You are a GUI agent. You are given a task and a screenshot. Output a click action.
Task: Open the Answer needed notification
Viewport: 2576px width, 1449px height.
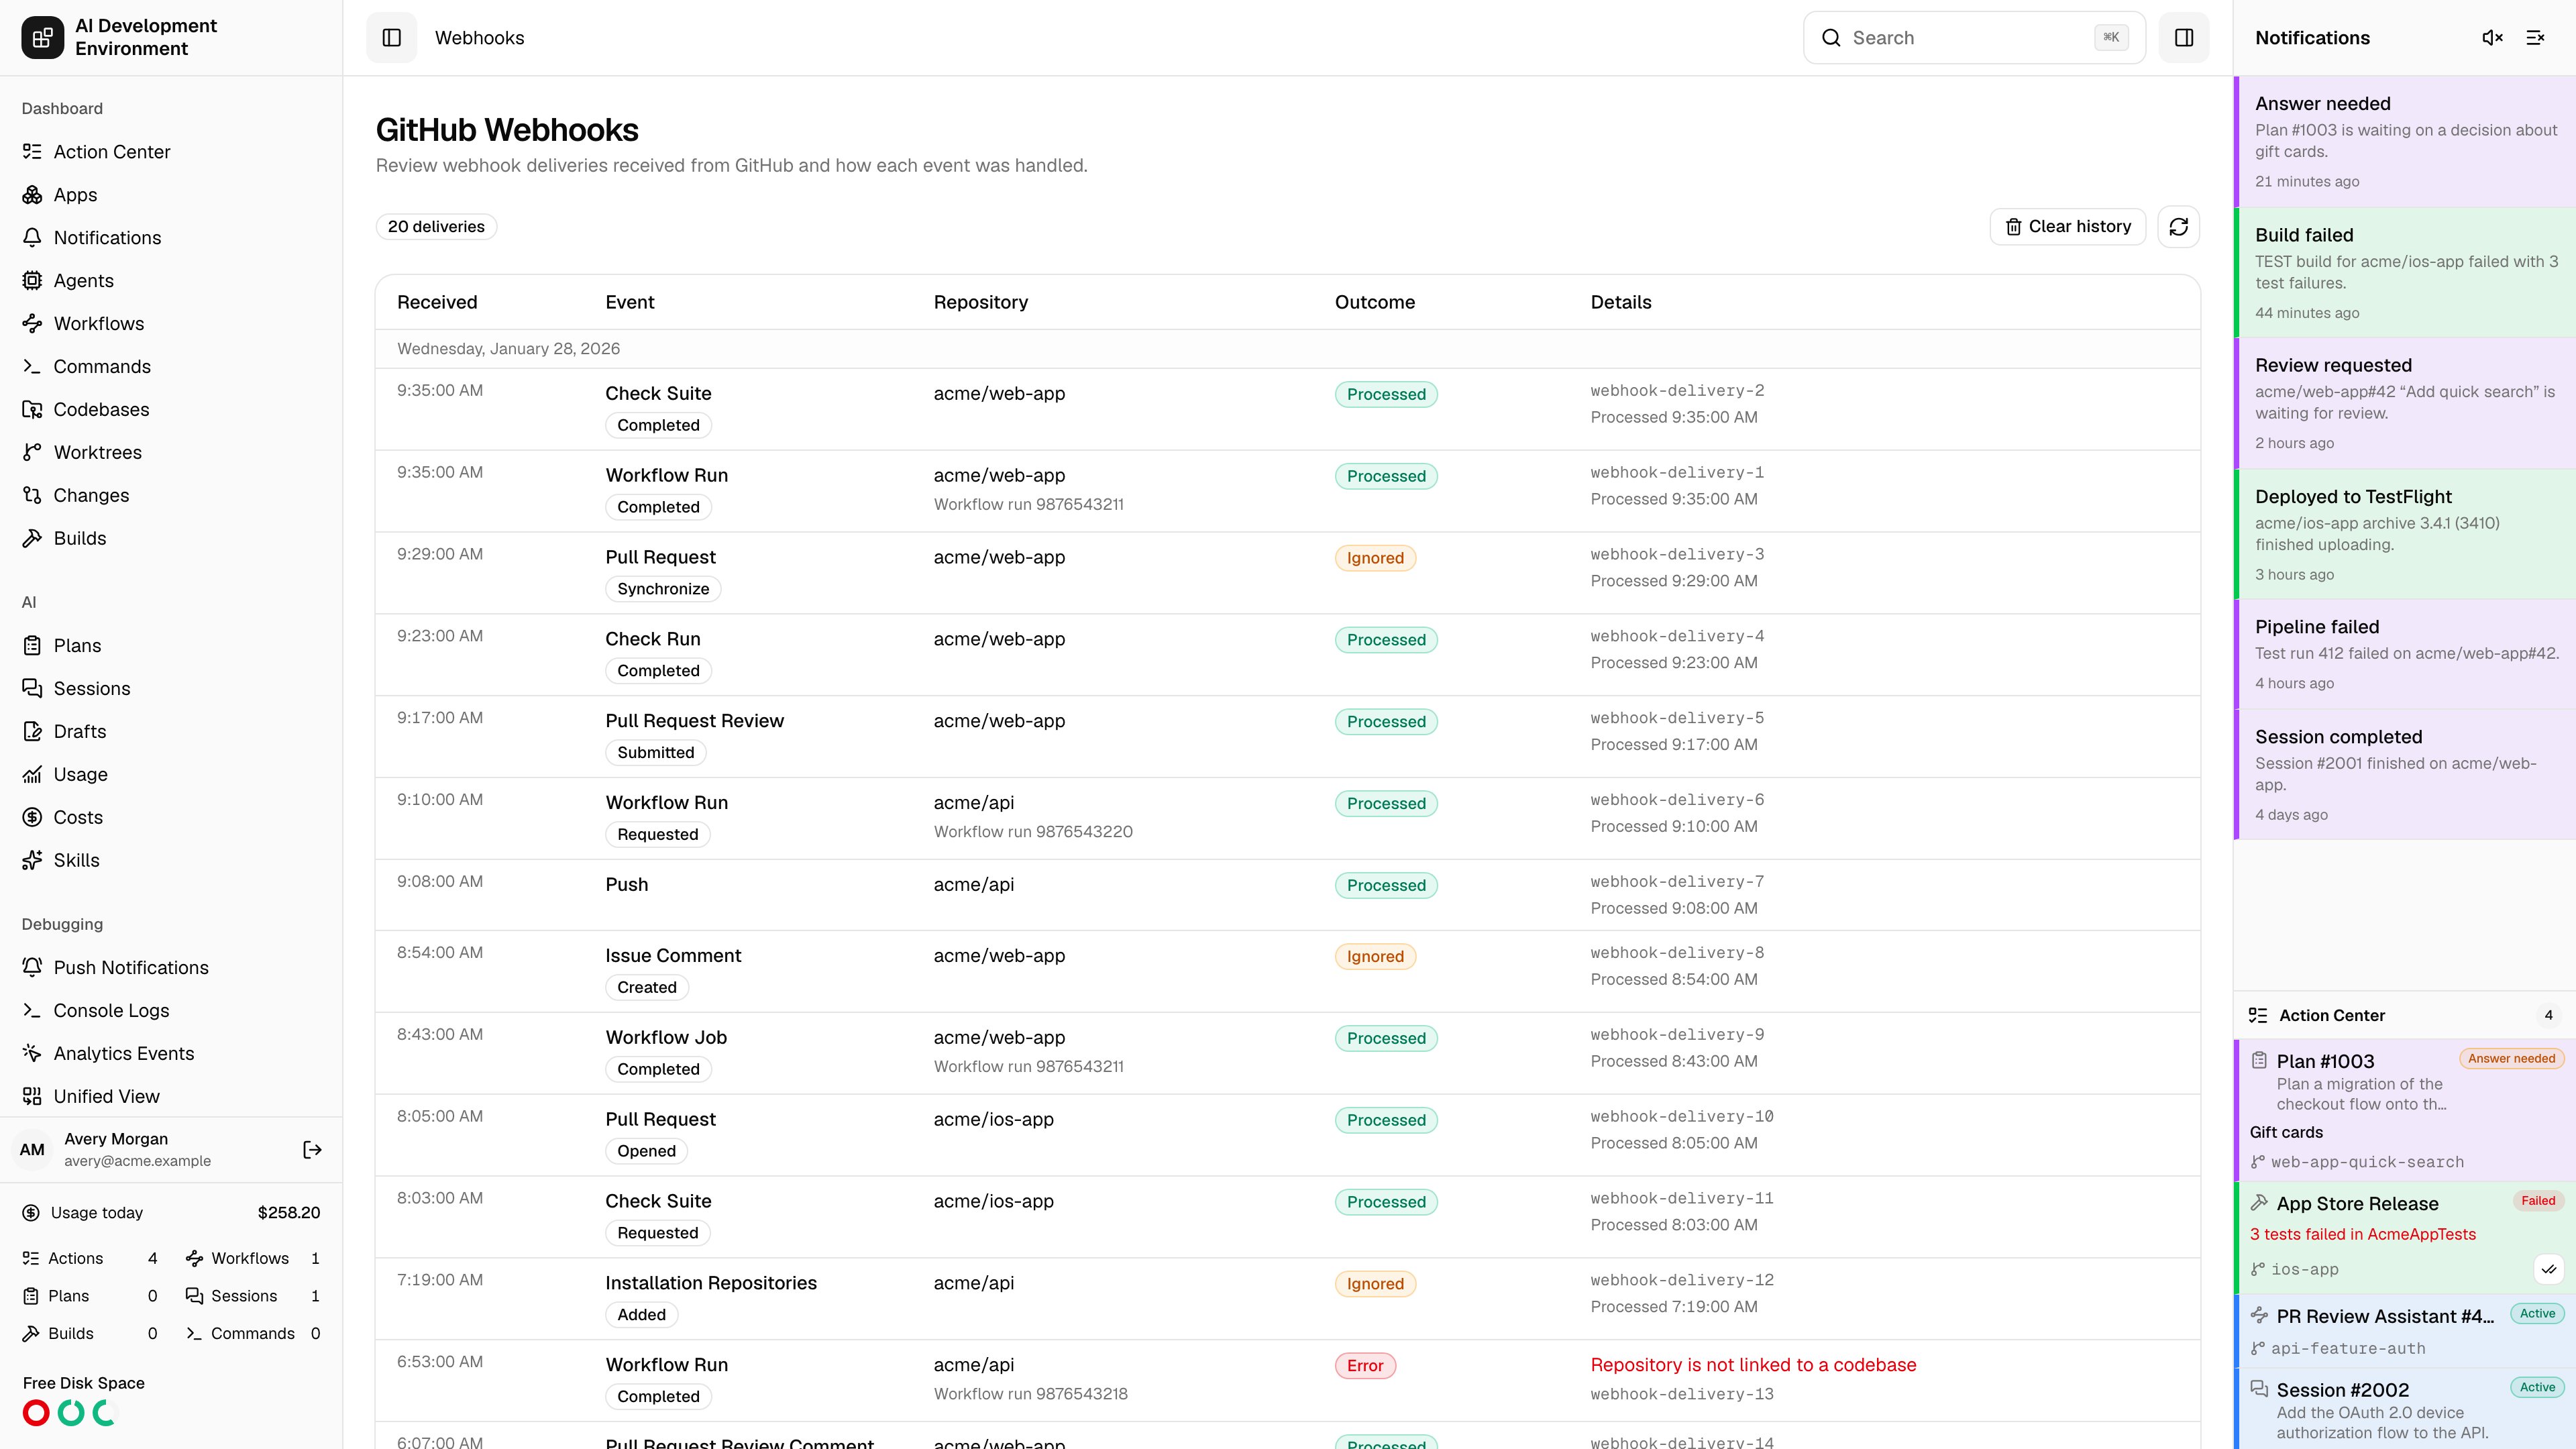pyautogui.click(x=2405, y=142)
